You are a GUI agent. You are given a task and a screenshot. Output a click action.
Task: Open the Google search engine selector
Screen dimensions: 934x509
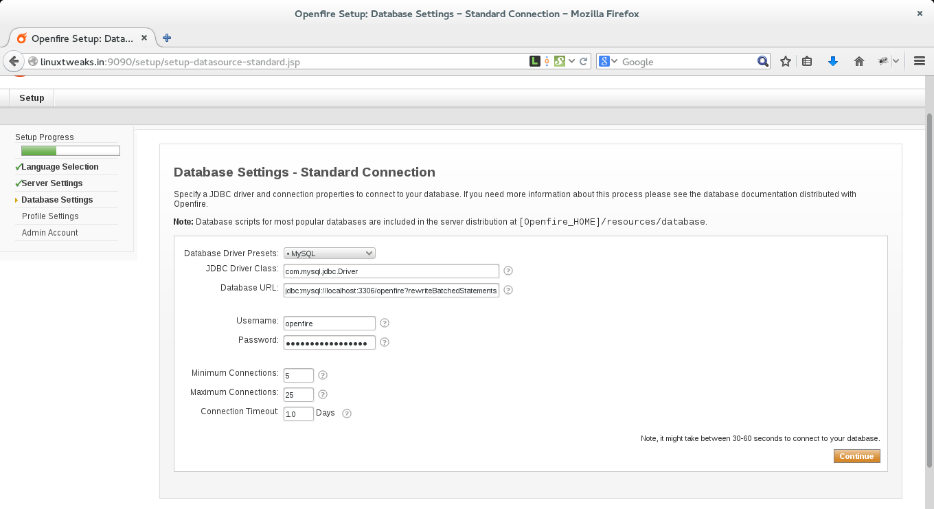[x=608, y=61]
